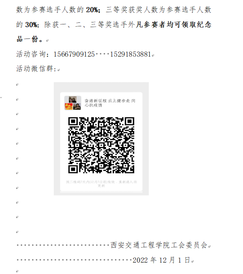
Task: Select the WeChat group QR code
Action: (x=101, y=145)
